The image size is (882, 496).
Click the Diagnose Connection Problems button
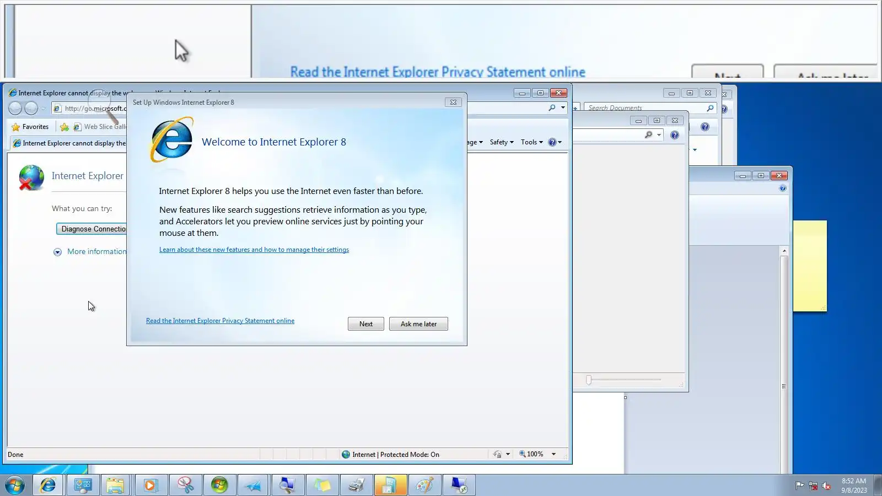coord(92,229)
